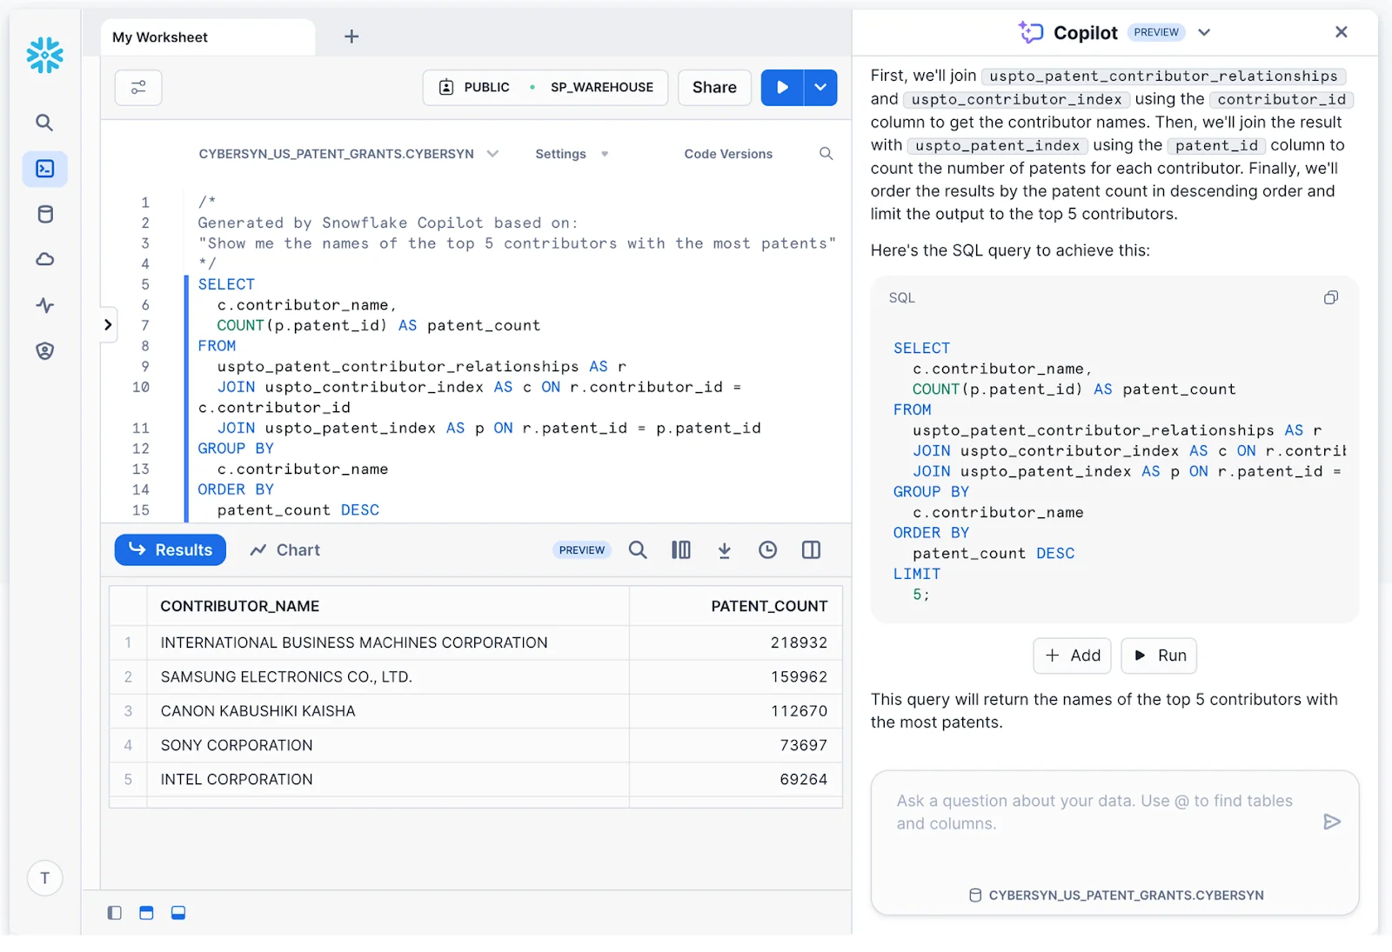Image resolution: width=1392 pixels, height=952 pixels.
Task: Search within the code editor
Action: (x=826, y=154)
